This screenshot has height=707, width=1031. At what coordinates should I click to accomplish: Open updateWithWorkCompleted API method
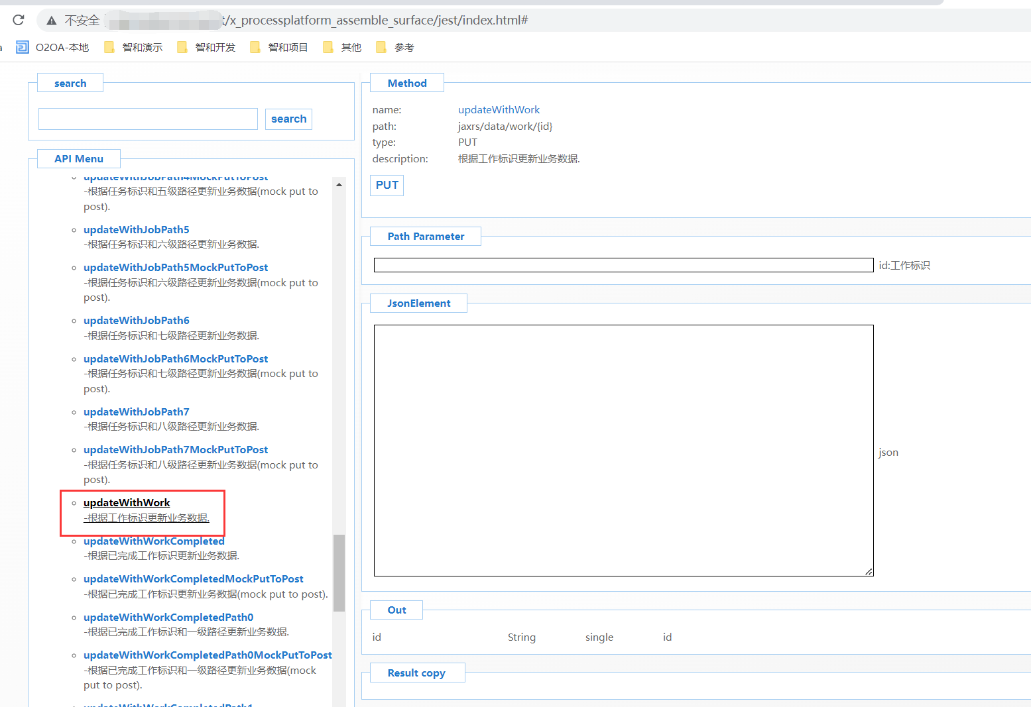pos(154,541)
